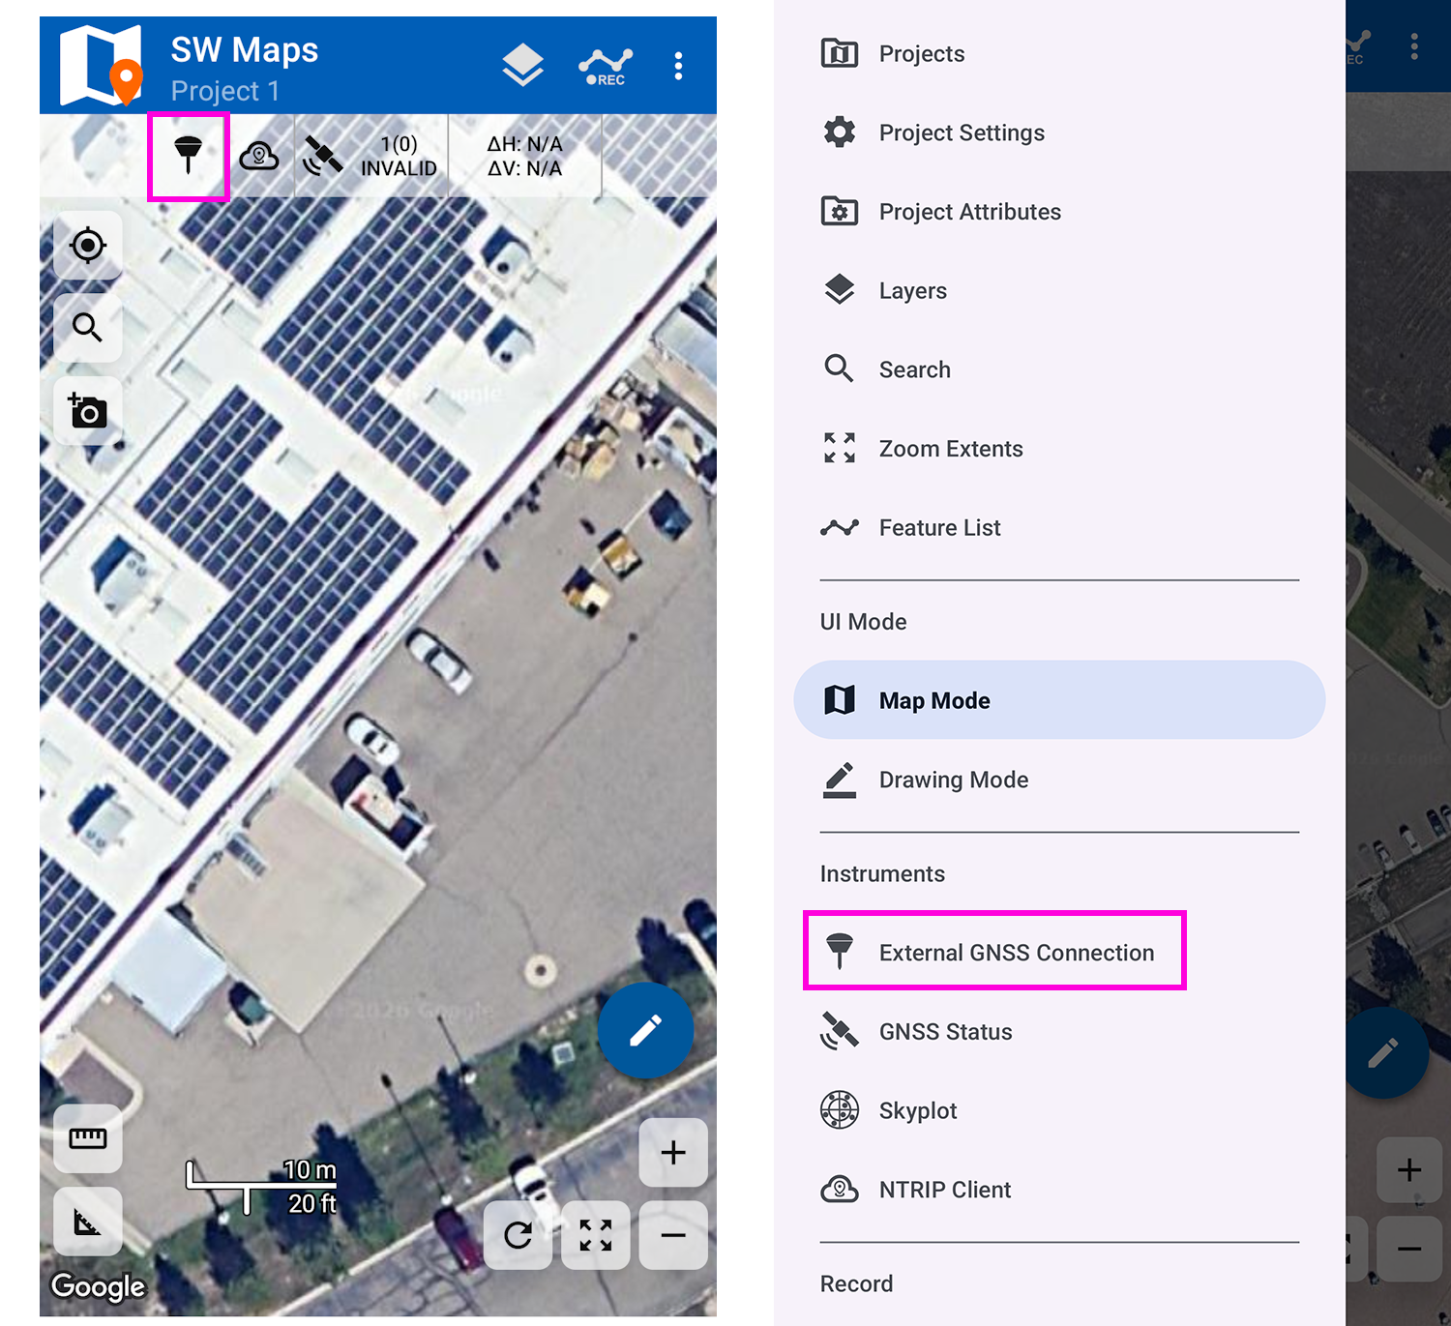
Task: Tap the dimmed pencil button behind the drawer
Action: (x=1386, y=1051)
